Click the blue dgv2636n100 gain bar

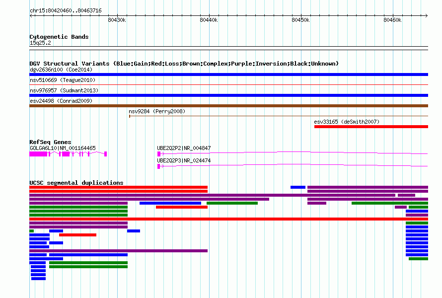tap(228, 74)
